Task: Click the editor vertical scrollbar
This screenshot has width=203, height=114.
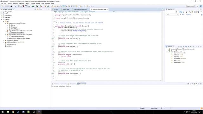Action: click(162, 45)
